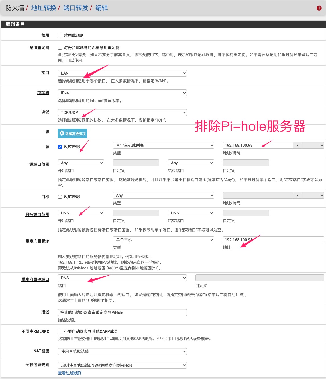Viewport: 326px width, 379px height.
Task: Toggle the 对符合此规则的流量禁用重定向 checkbox
Action: 60,48
